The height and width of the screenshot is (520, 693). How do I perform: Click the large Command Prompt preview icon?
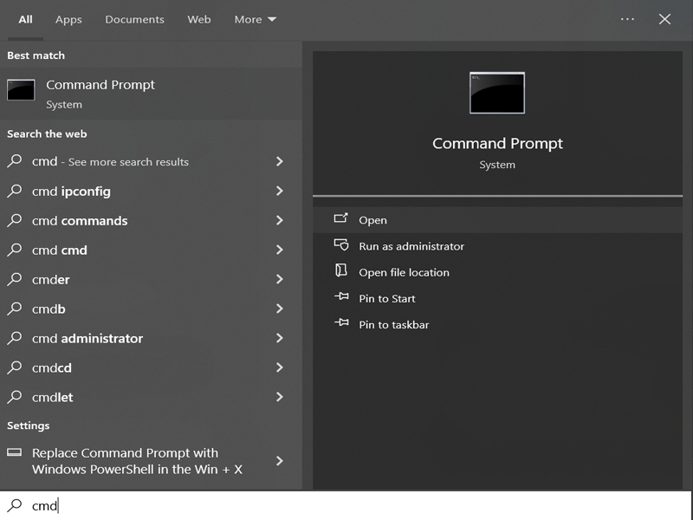497,93
